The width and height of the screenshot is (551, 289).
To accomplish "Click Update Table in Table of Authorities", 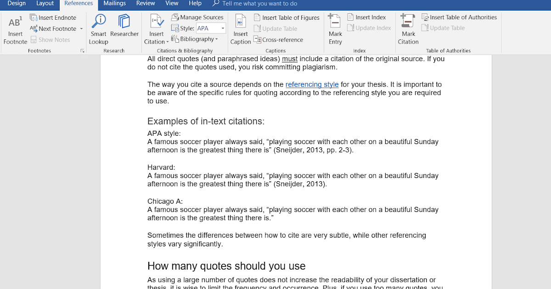I will click(x=443, y=28).
